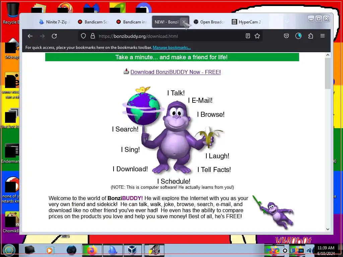Open the blue fin taskbar app icon
This screenshot has height=257, width=343.
113,250
